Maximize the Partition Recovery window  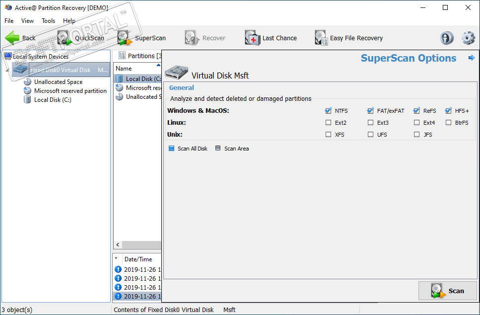[x=445, y=7]
